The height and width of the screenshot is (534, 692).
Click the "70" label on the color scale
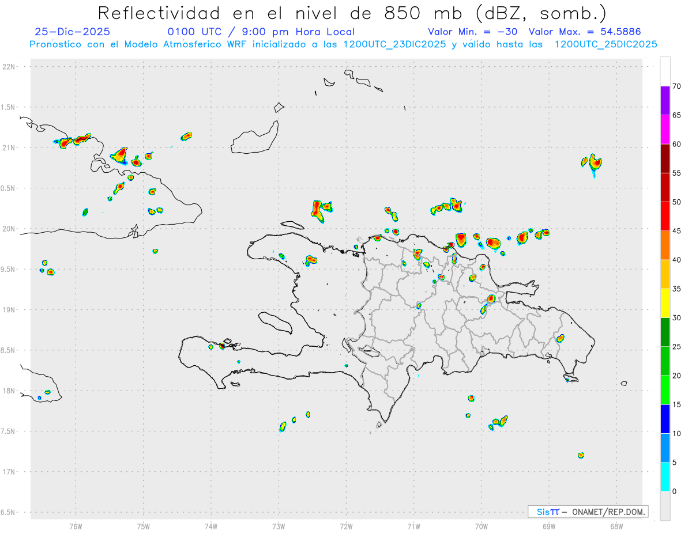tap(676, 86)
